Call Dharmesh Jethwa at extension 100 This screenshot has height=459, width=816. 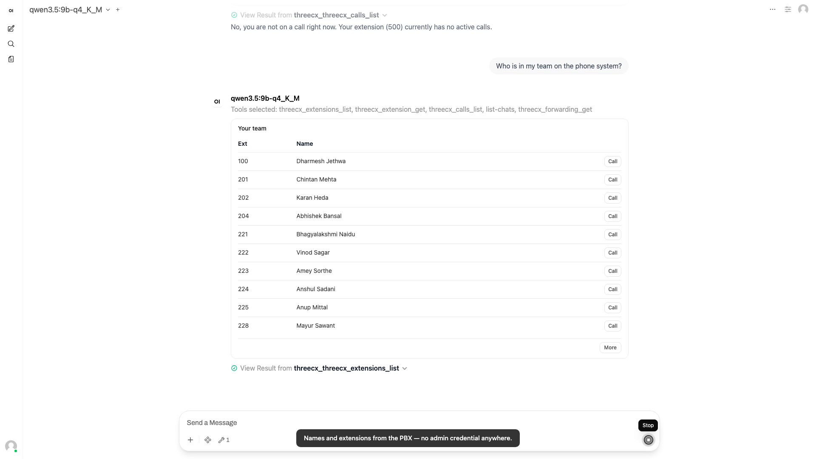click(612, 161)
